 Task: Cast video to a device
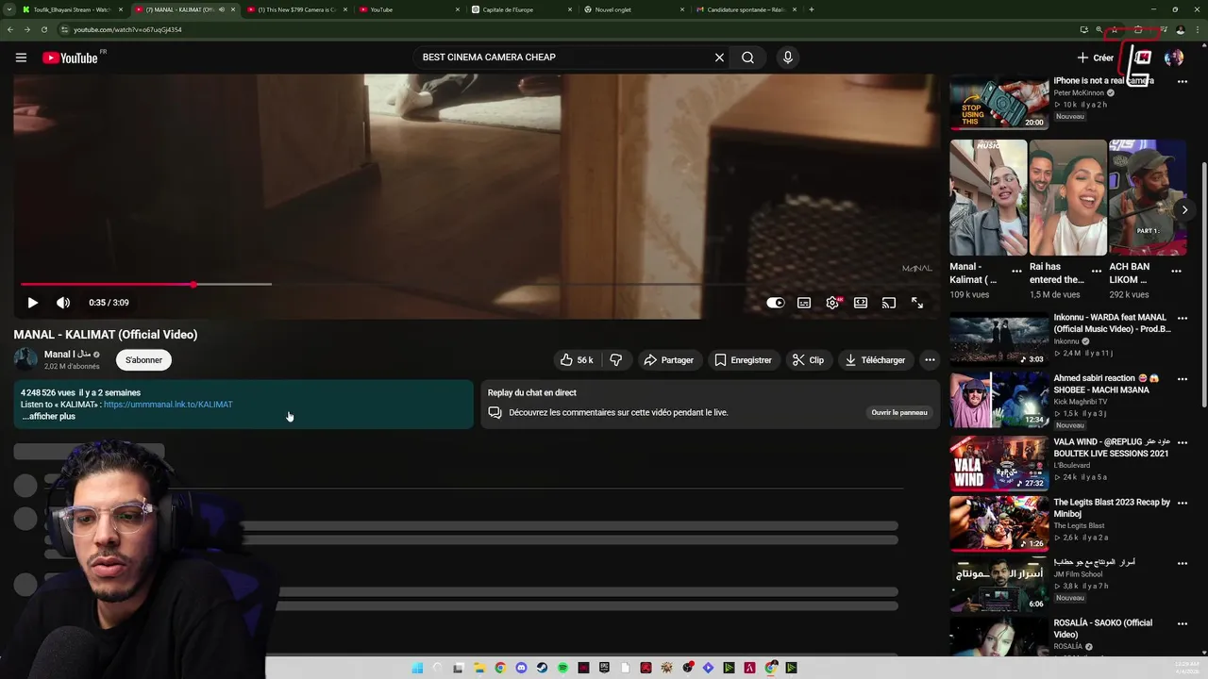889,303
